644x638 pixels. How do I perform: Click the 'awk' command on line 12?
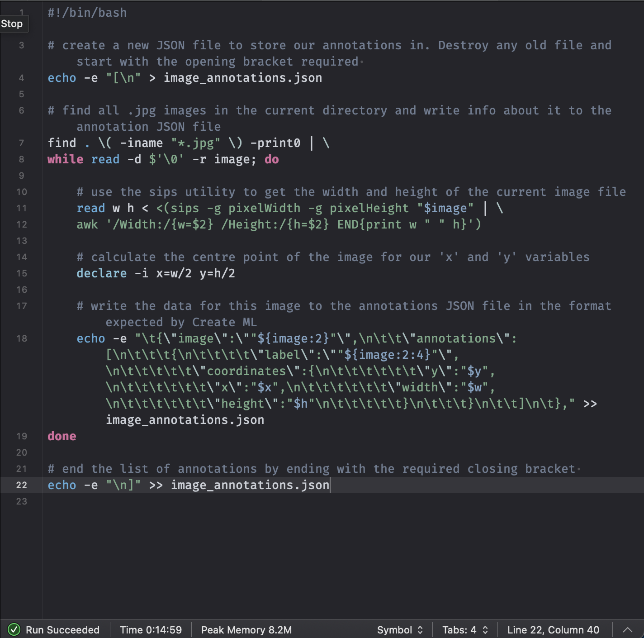(87, 224)
